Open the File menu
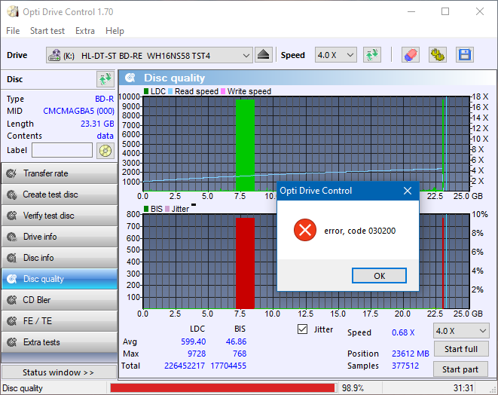 (x=13, y=31)
